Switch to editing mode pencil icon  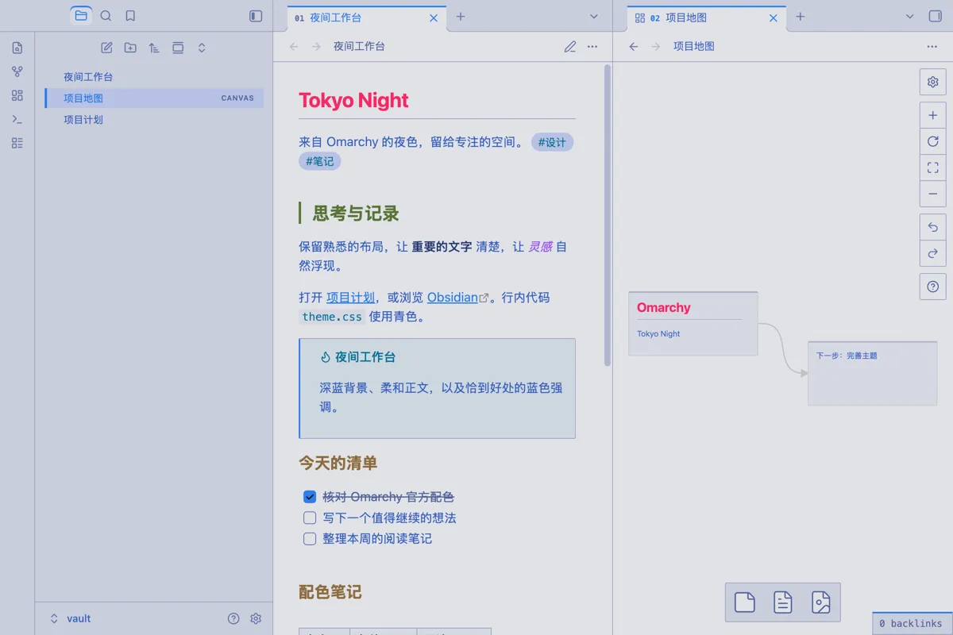tap(570, 47)
